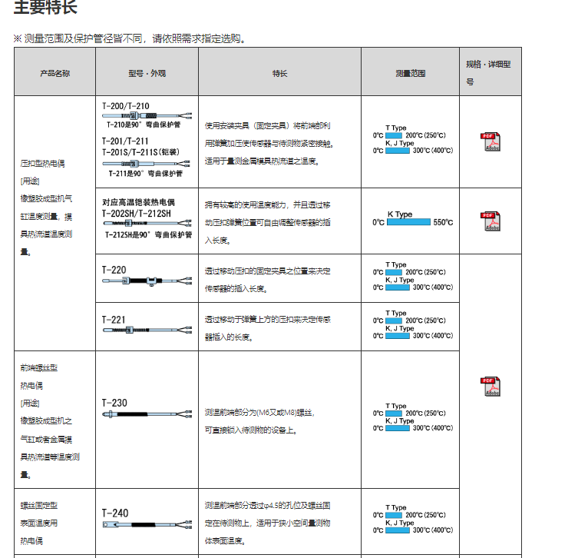Screen dimensions: 588x558
Task: Click T-240 description mentioning φ4.5
Action: (x=267, y=523)
